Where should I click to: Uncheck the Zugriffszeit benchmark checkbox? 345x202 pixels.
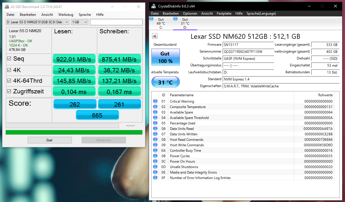click(x=9, y=92)
